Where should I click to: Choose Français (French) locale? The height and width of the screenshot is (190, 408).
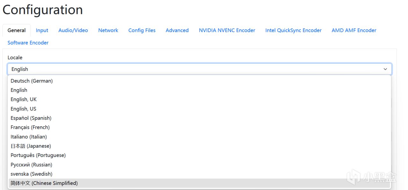(x=200, y=127)
